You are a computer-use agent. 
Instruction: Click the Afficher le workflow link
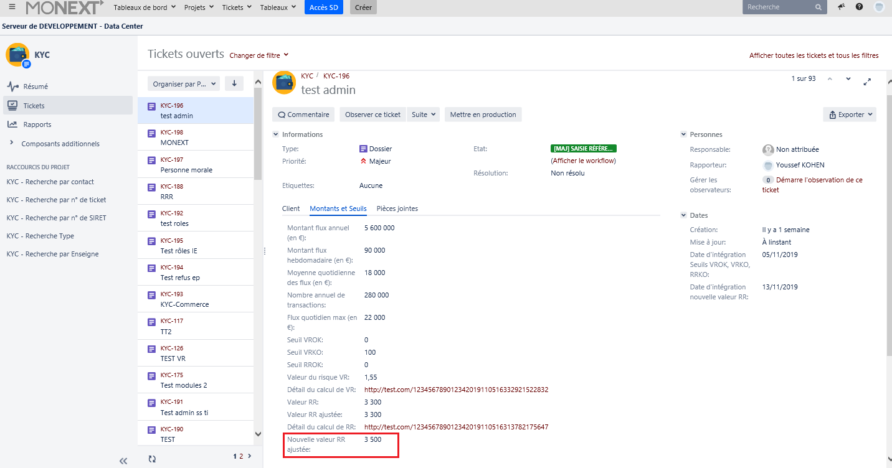(x=583, y=161)
